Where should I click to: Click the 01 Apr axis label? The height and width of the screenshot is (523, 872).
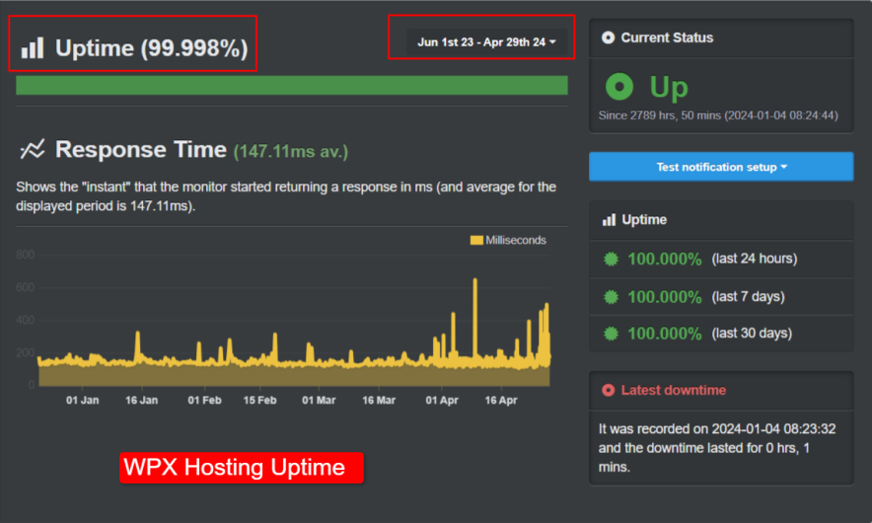click(442, 400)
